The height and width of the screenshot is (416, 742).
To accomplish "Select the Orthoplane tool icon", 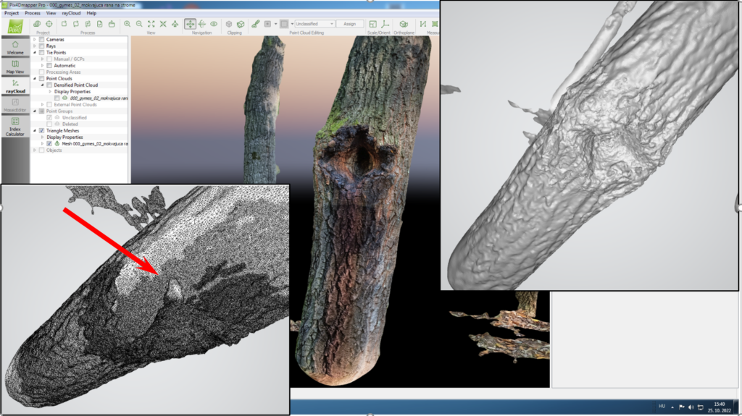I will (404, 24).
